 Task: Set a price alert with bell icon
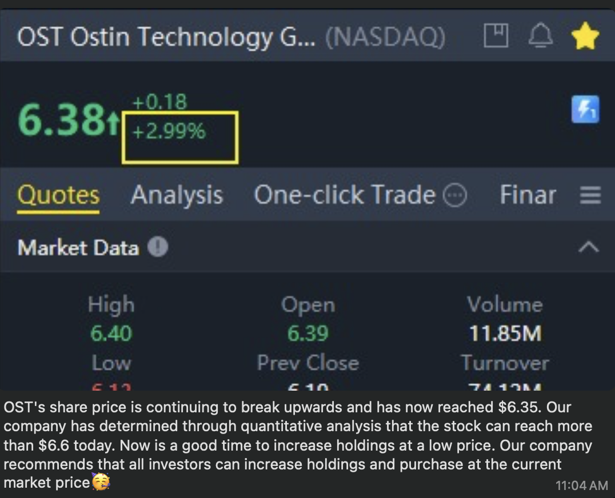tap(541, 35)
